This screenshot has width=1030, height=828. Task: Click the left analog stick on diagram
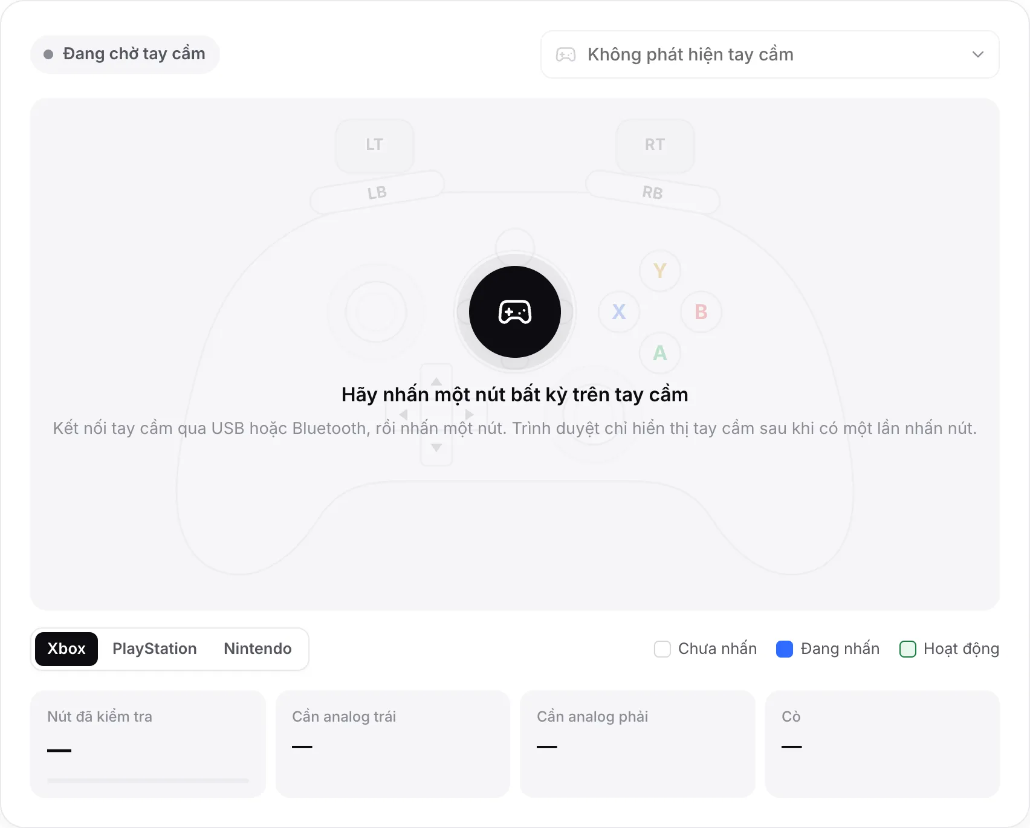376,312
